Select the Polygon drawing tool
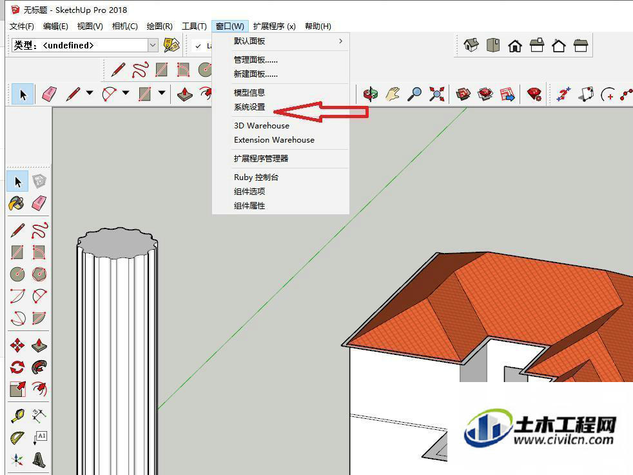This screenshot has height=475, width=633. pos(39,274)
